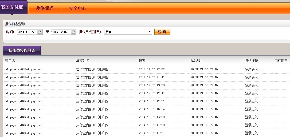Select the log entry at 2014-12-02 17:47

tap(152, 93)
